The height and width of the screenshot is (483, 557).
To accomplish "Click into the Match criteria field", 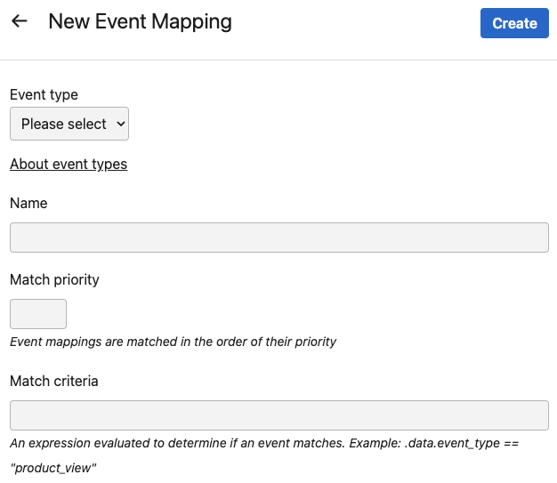I will coord(279,415).
